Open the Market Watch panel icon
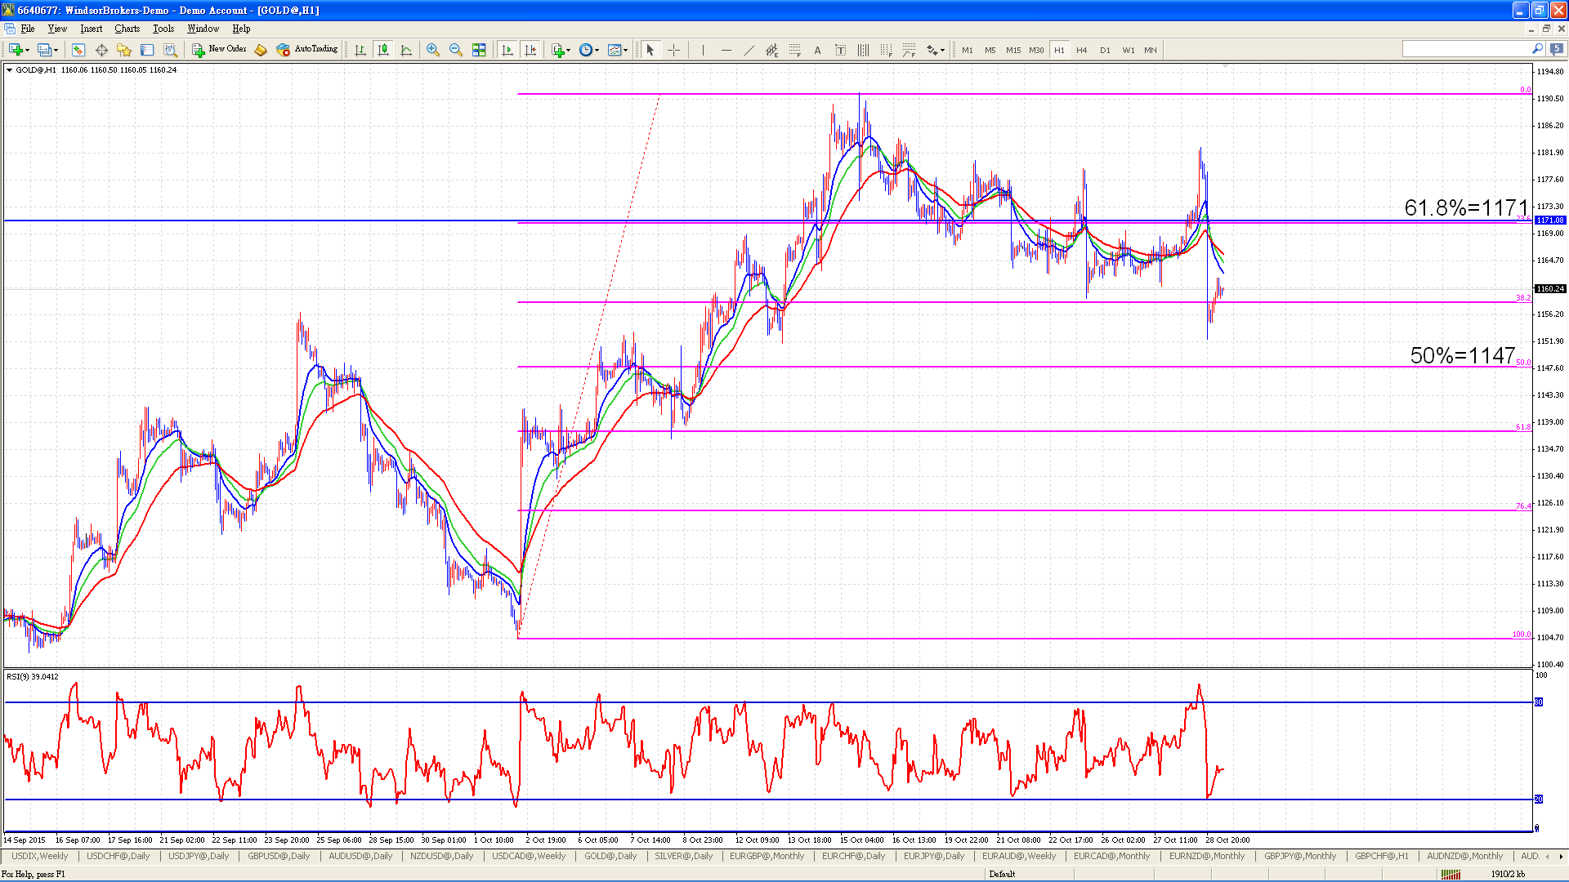Viewport: 1569px width, 882px height. coord(78,50)
